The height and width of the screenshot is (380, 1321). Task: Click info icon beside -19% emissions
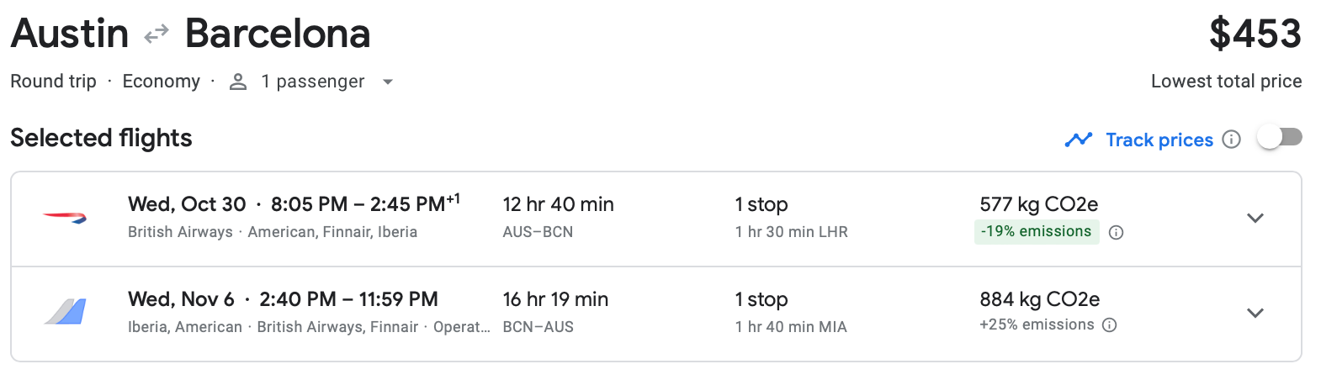point(1116,232)
